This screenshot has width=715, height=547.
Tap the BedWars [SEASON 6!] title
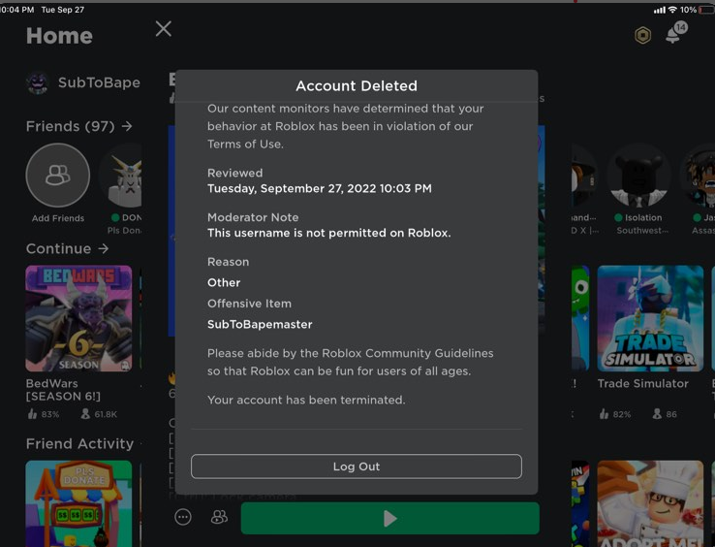coord(63,390)
